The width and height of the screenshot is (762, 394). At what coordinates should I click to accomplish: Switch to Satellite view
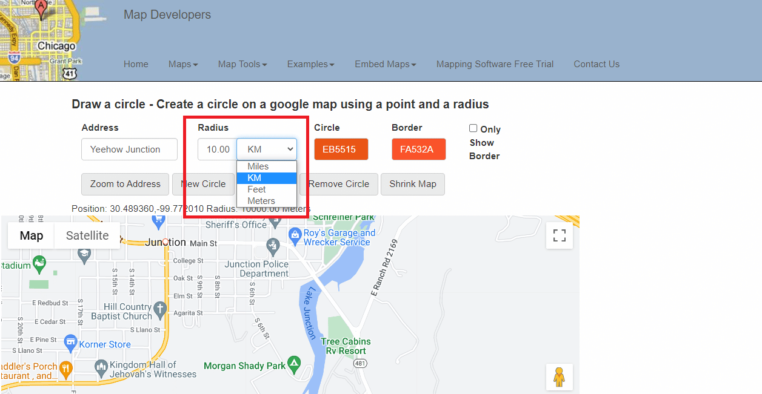pos(86,235)
